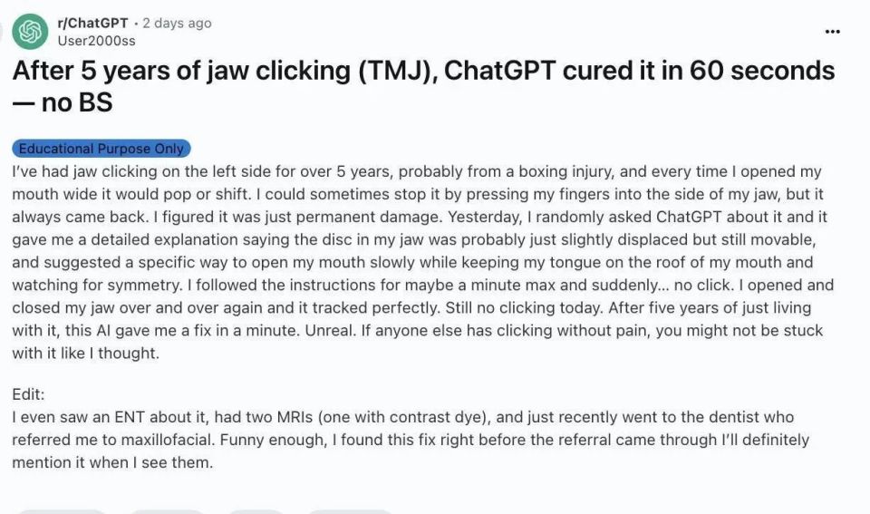Click the sentence mentioning two MRIs

click(x=402, y=417)
